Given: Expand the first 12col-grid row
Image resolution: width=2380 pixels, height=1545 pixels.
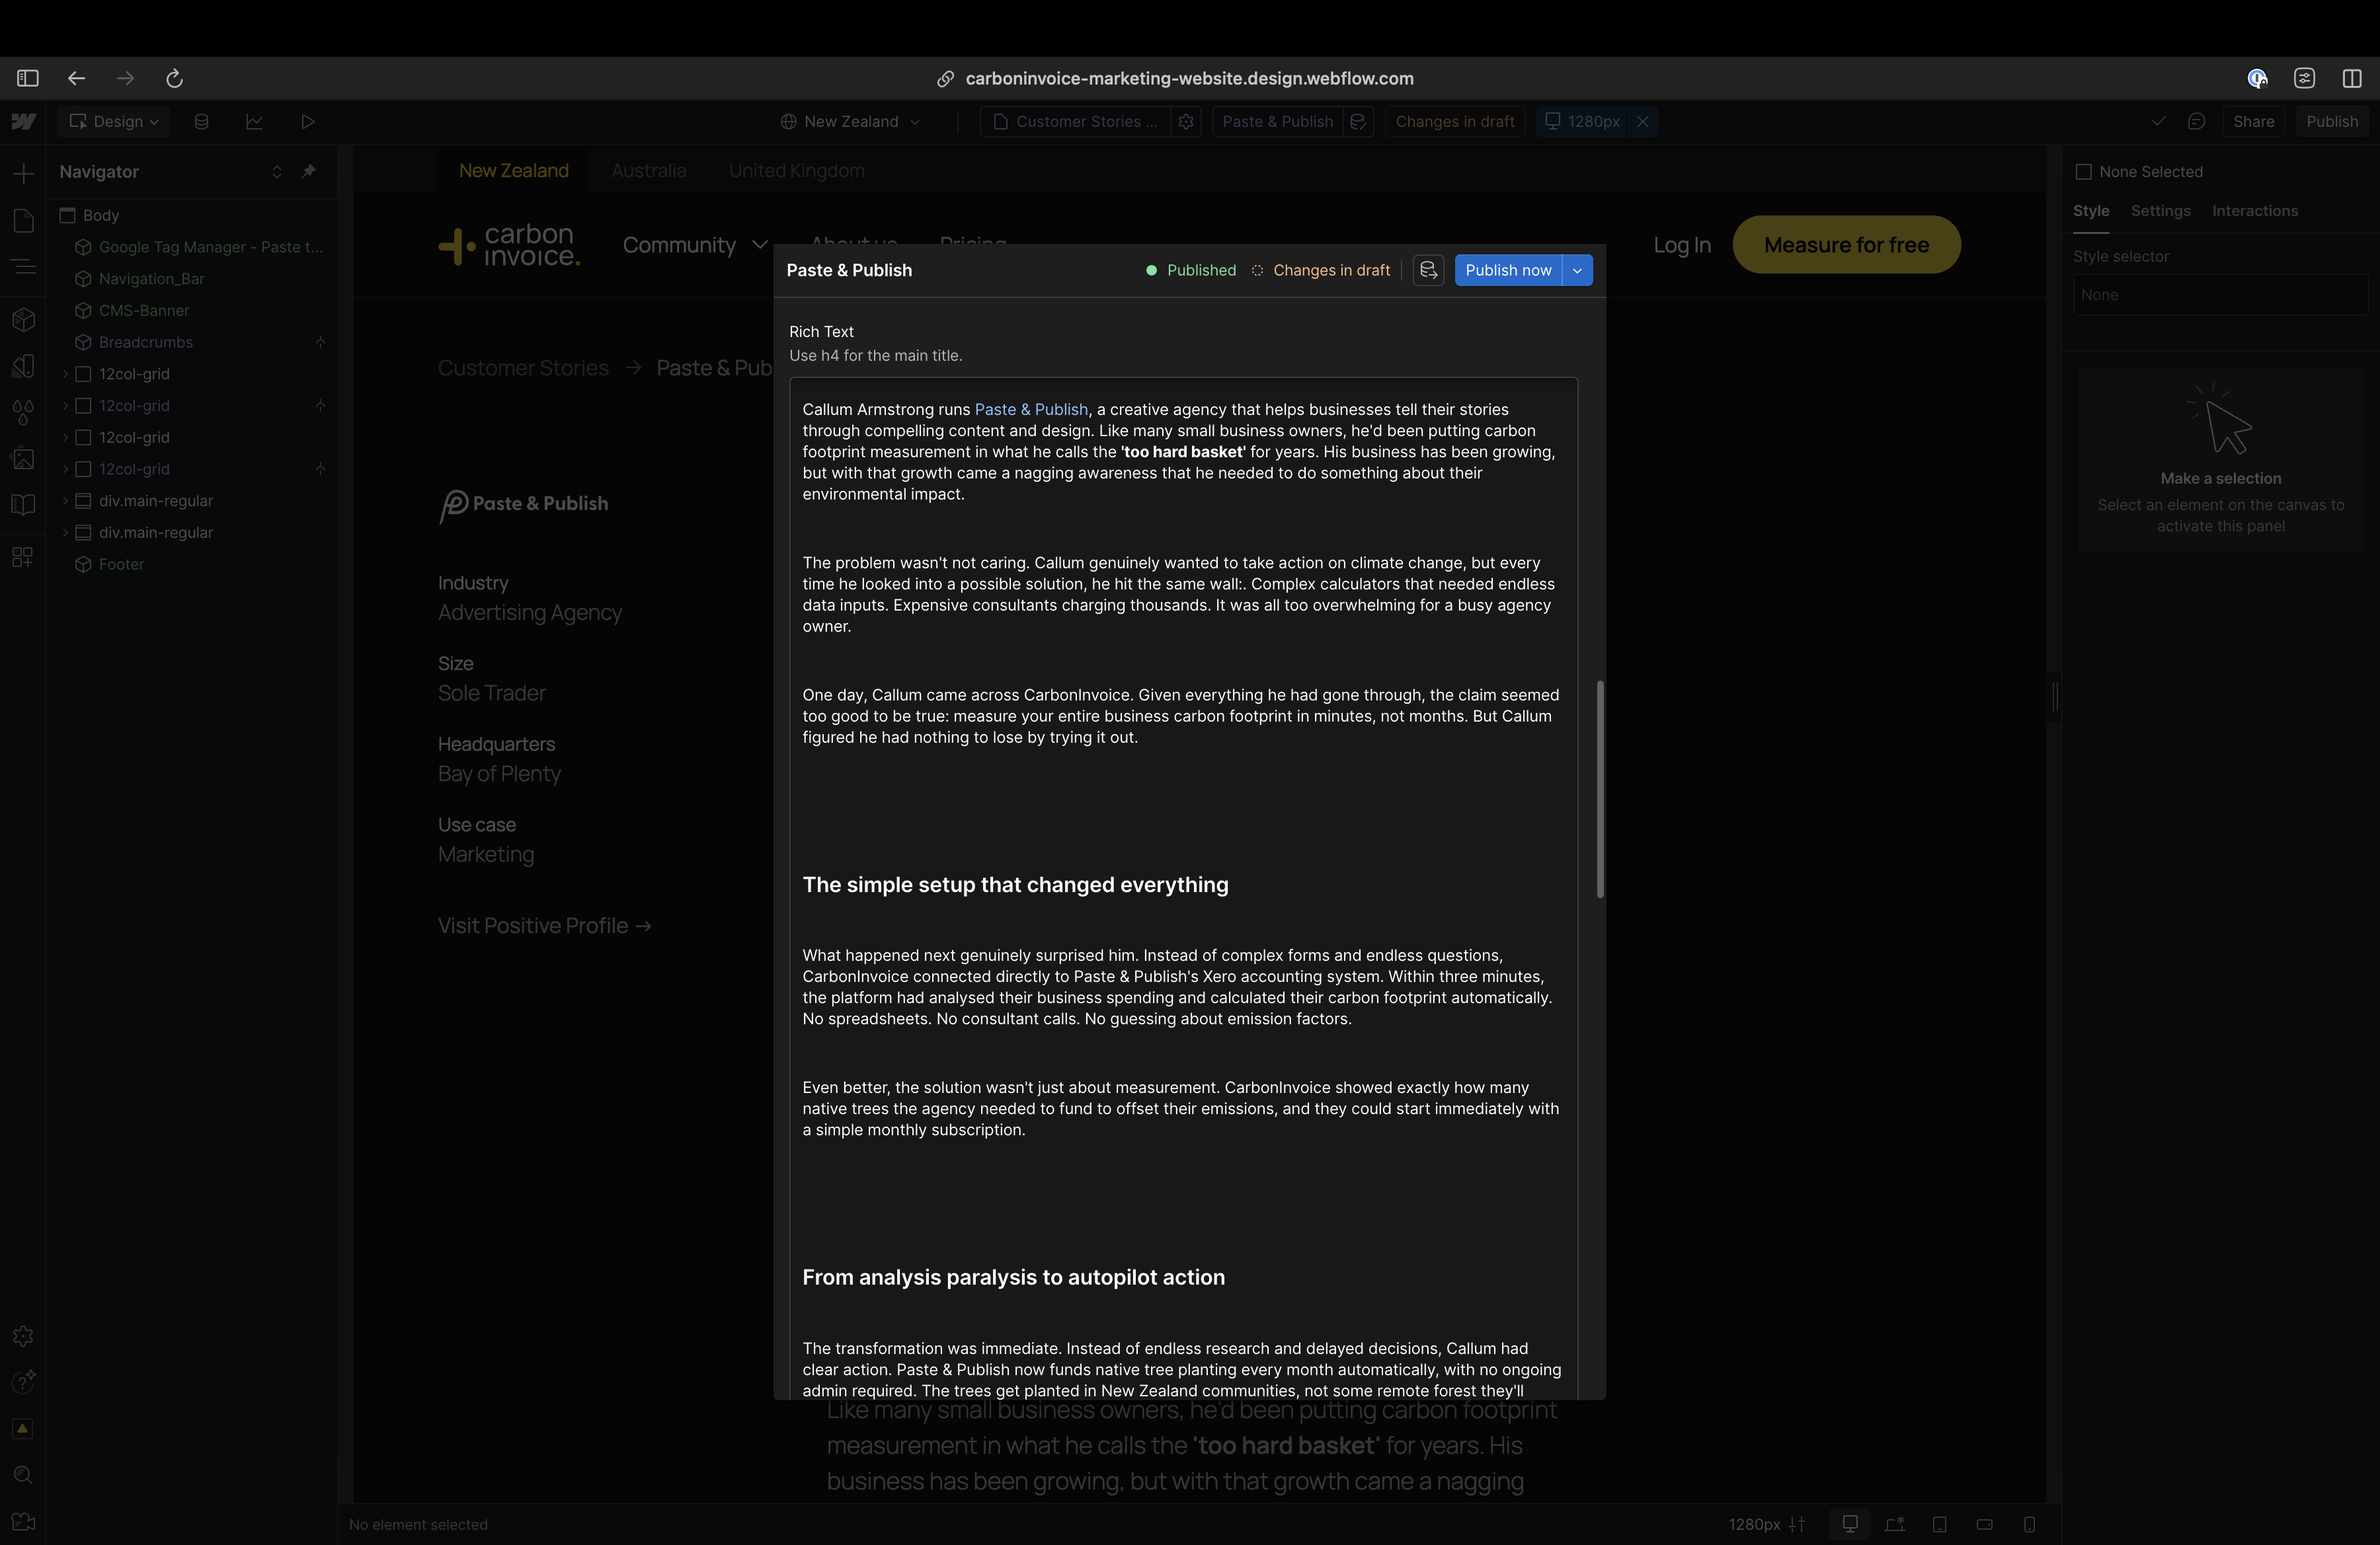Looking at the screenshot, I should click(65, 374).
